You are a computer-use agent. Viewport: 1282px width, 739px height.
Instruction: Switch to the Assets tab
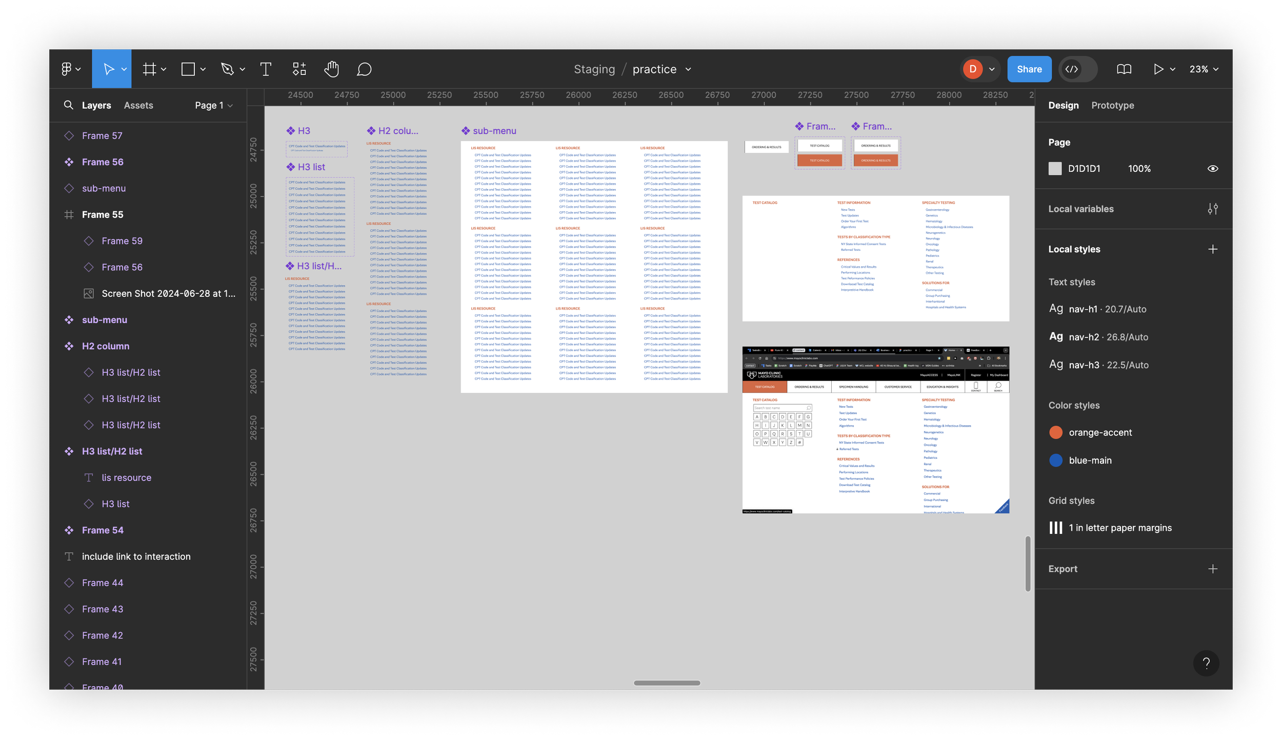(138, 105)
